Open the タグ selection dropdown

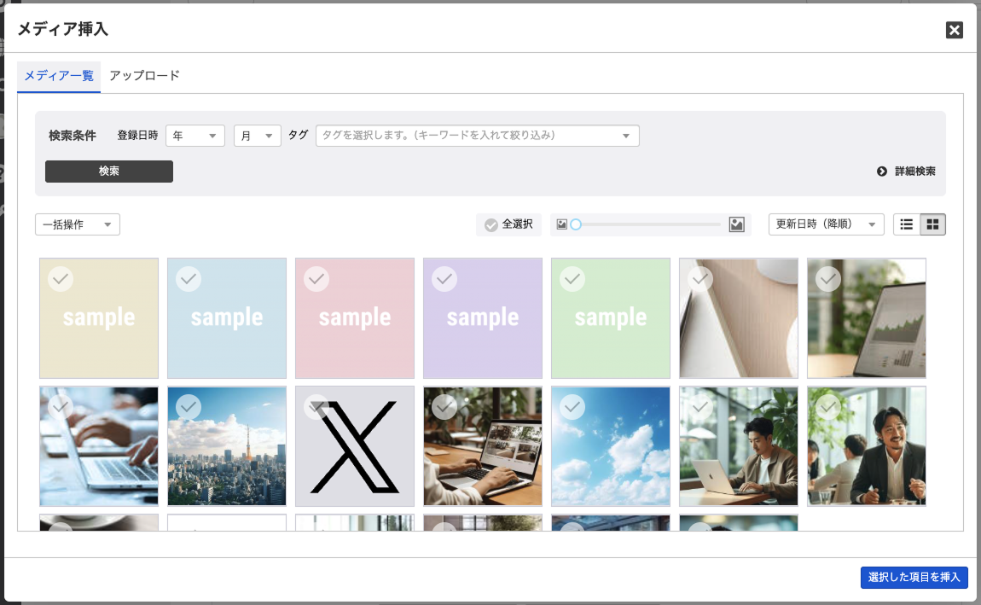478,136
